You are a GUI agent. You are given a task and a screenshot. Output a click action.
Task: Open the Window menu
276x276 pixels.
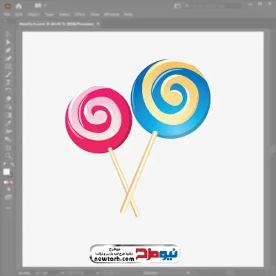112,14
